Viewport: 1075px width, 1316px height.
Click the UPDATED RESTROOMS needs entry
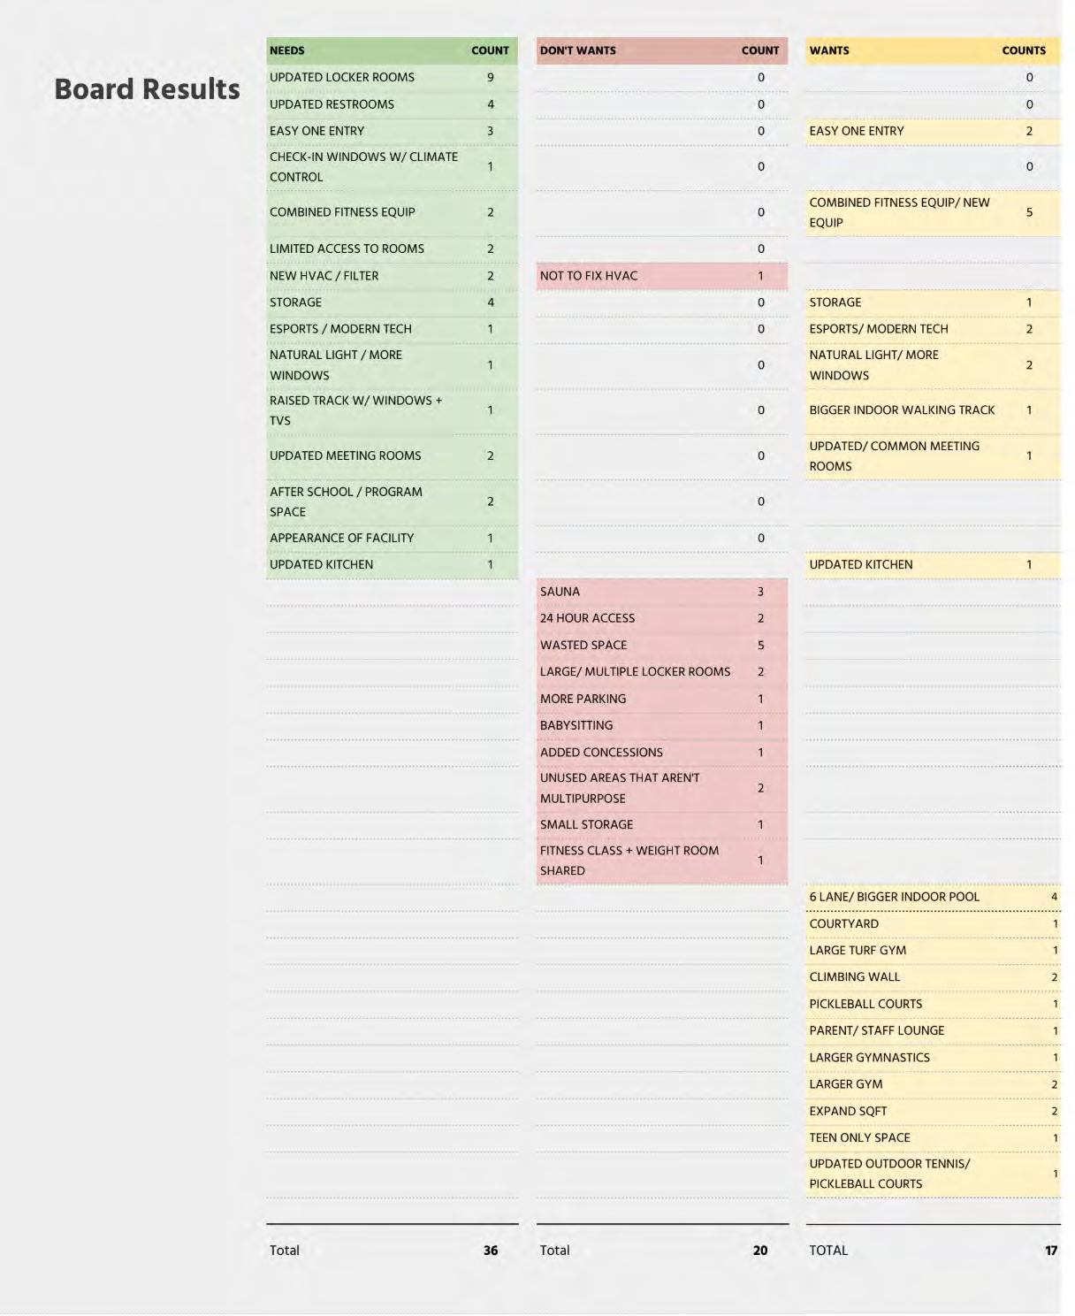click(332, 104)
